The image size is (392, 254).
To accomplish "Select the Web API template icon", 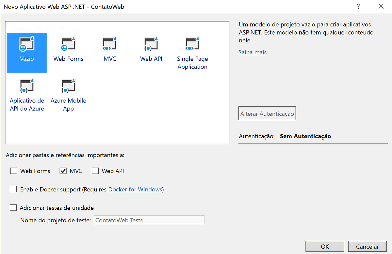I will 151,49.
